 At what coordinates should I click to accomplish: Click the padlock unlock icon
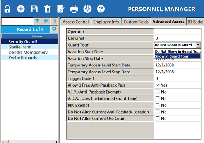click(x=7, y=9)
